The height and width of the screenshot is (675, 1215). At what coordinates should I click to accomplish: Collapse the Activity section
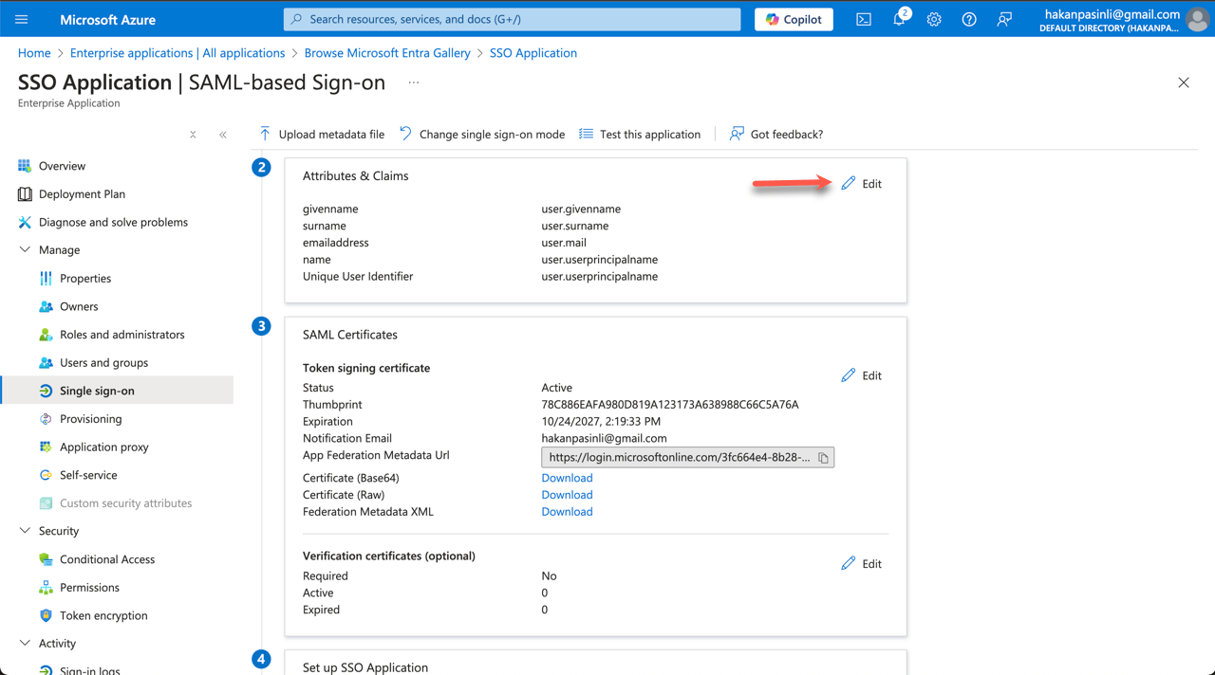25,643
